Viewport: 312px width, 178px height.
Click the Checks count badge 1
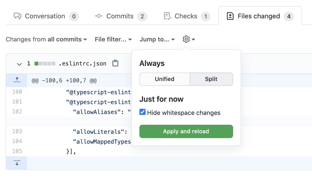click(205, 17)
